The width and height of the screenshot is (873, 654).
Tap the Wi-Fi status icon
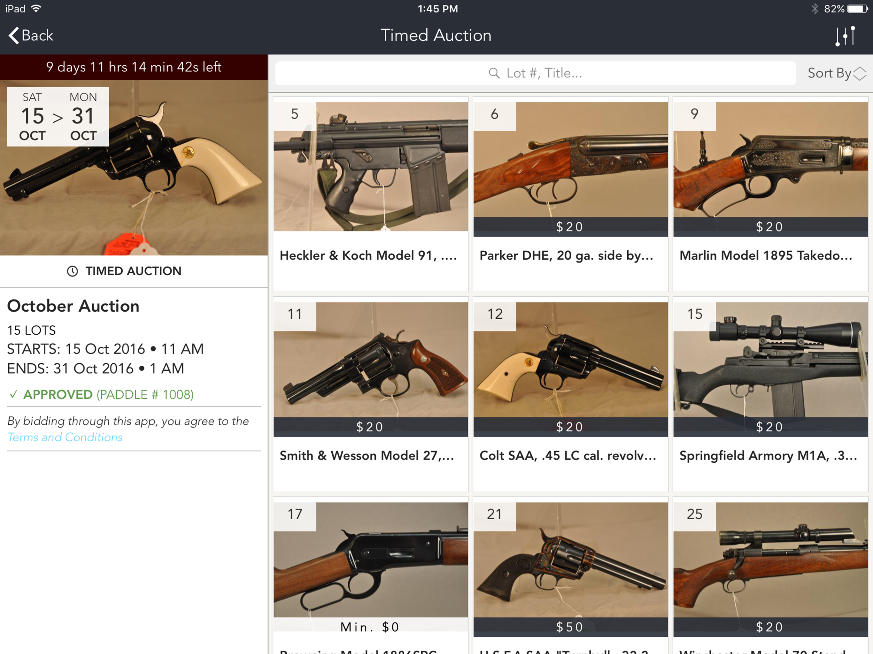(36, 9)
